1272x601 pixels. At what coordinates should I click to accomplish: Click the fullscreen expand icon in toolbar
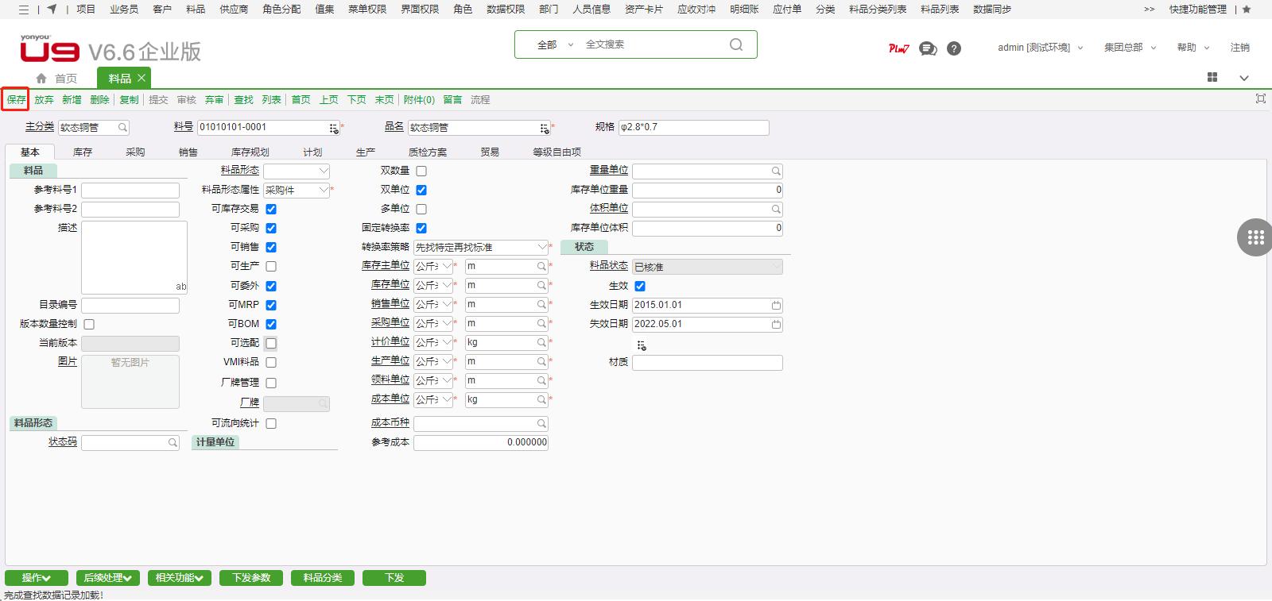pyautogui.click(x=1260, y=98)
